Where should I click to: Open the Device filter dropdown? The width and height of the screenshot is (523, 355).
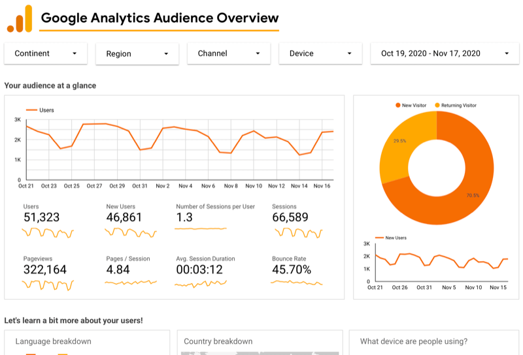point(320,54)
